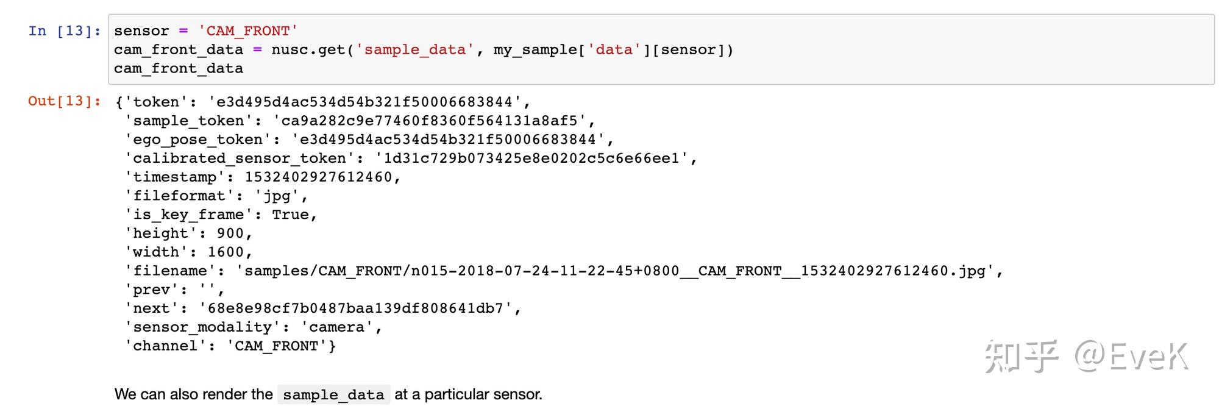Viewport: 1219px width, 406px height.
Task: Click the 'next' token value
Action: pos(355,308)
